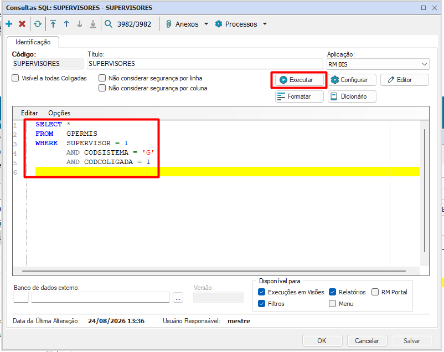This screenshot has height=352, width=444.
Task: Click the Banco de dados externo name field
Action: point(101,297)
